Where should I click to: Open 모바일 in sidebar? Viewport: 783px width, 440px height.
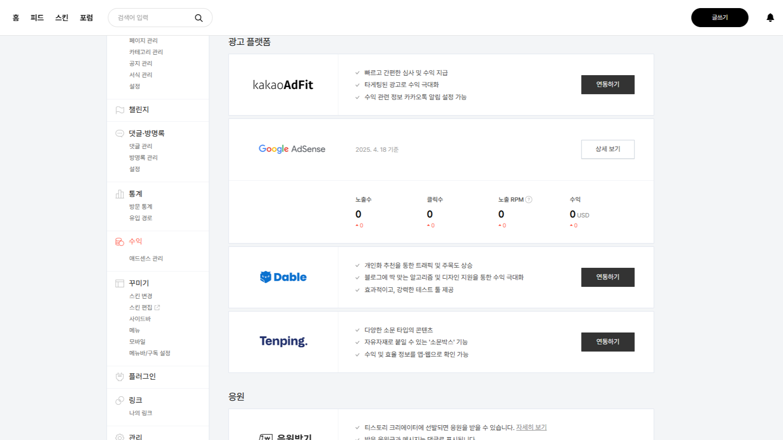(x=137, y=342)
